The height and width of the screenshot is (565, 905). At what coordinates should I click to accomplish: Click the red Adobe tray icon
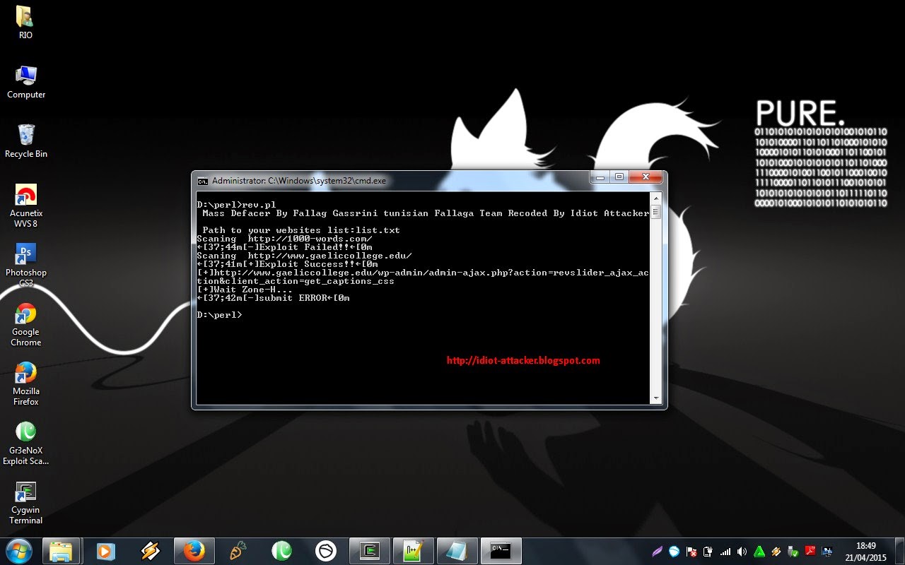click(810, 551)
